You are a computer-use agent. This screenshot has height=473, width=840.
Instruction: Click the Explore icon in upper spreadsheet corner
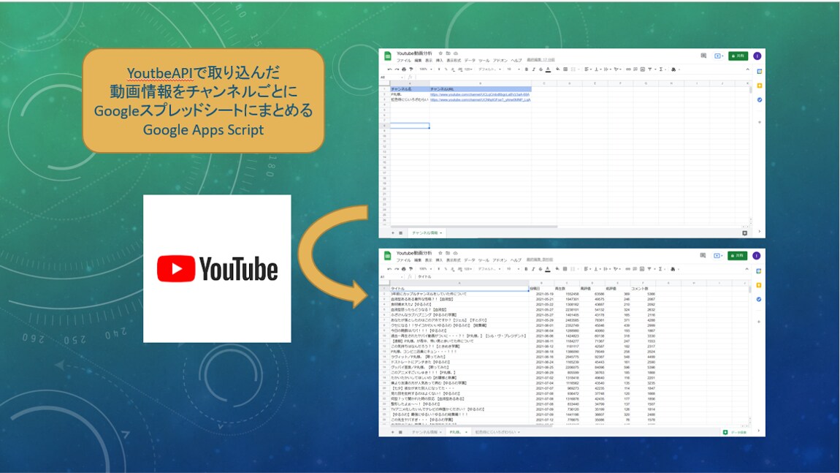pyautogui.click(x=744, y=232)
